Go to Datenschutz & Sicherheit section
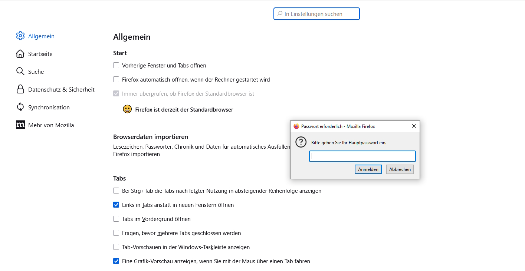Screen dimensions: 525x271 click(x=61, y=89)
